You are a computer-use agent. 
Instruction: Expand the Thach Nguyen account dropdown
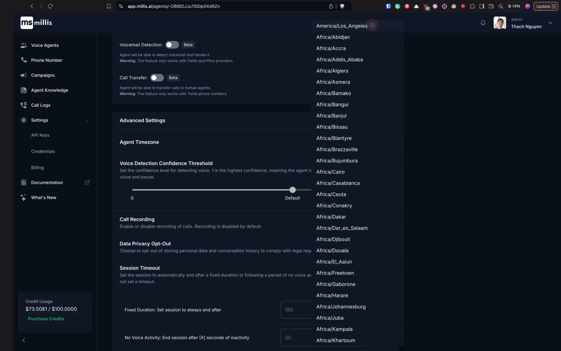pyautogui.click(x=550, y=23)
